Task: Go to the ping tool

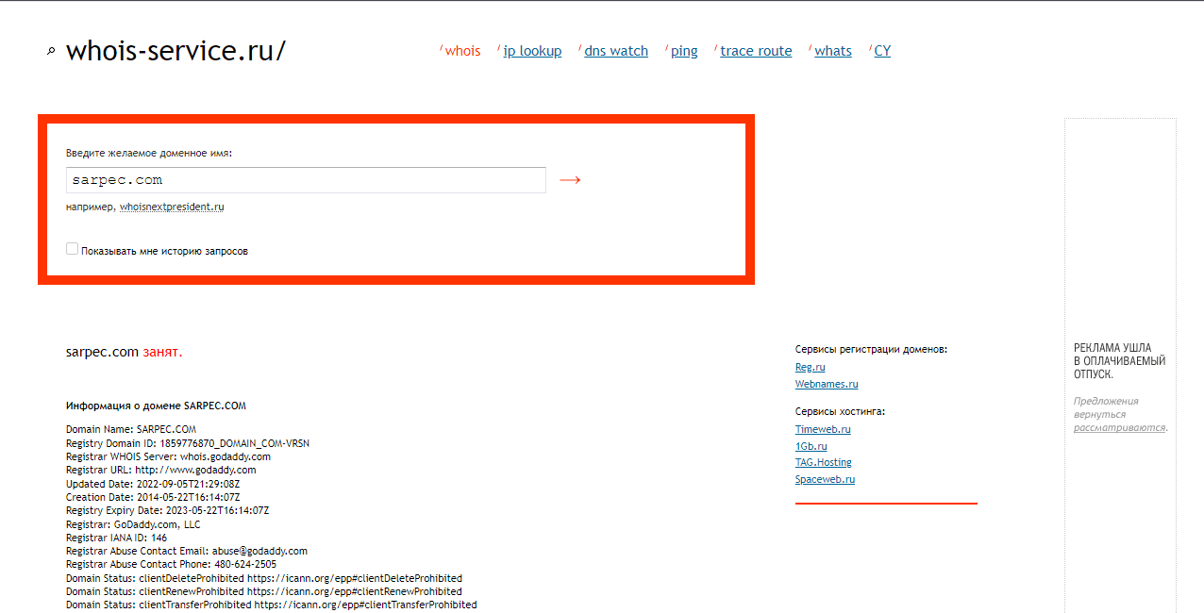Action: click(x=684, y=51)
